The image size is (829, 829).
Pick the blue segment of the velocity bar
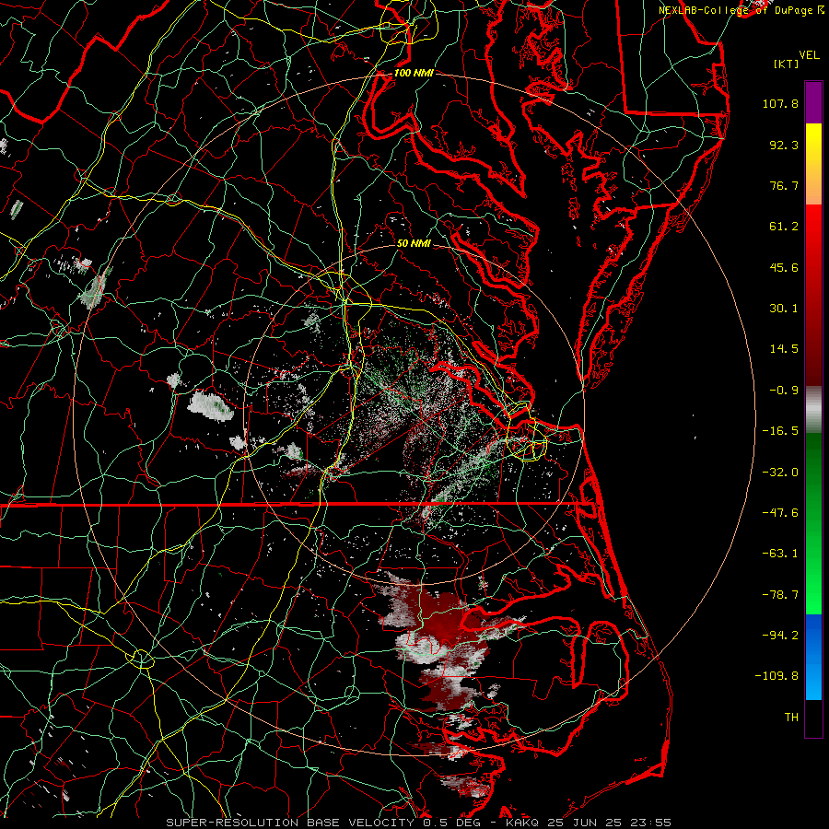tap(813, 657)
